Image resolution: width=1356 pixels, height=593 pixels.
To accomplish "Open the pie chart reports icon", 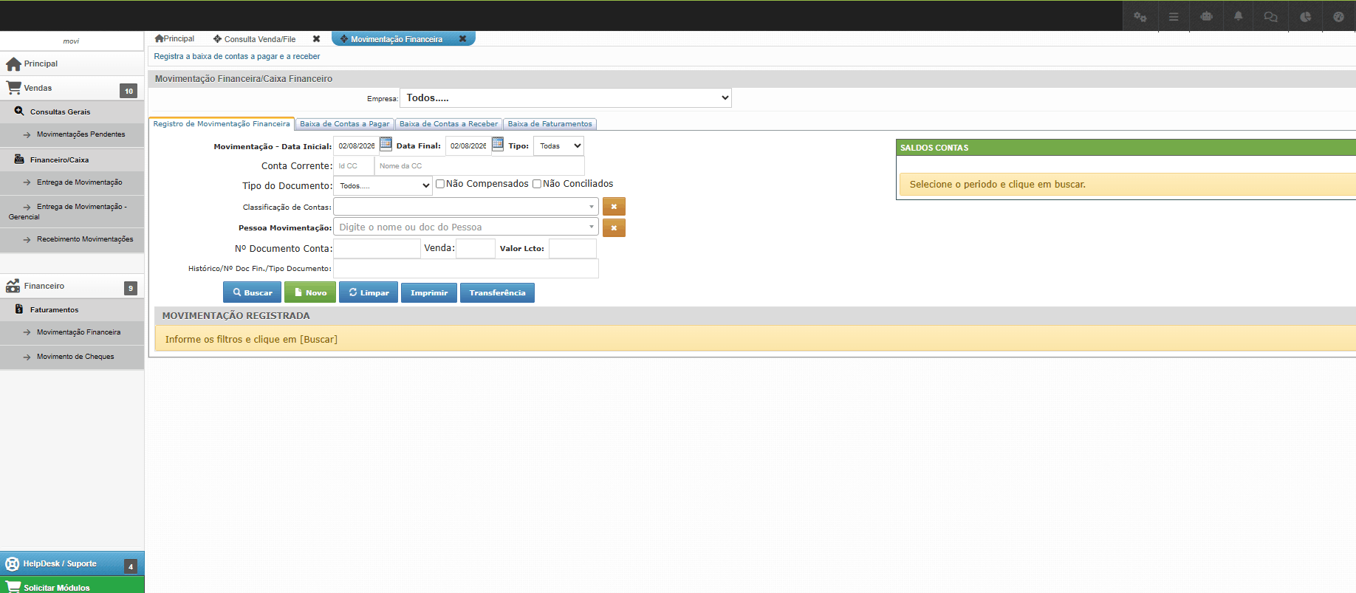I will (1305, 16).
